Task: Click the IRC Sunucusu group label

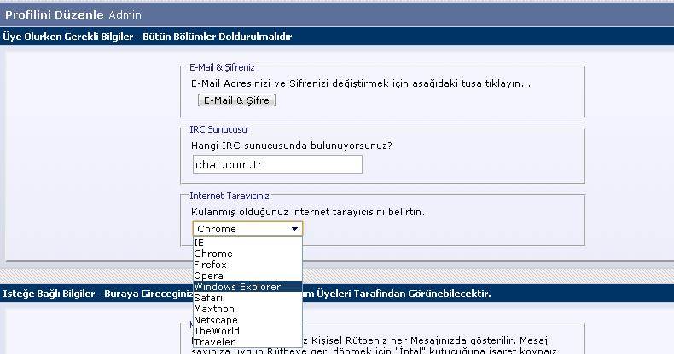Action: (218, 129)
